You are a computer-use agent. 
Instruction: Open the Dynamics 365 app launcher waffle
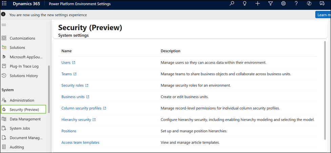click(4, 4)
